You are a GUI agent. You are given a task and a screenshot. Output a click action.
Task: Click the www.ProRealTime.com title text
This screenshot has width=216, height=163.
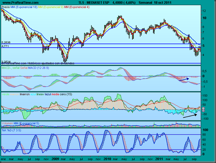click(x=21, y=3)
